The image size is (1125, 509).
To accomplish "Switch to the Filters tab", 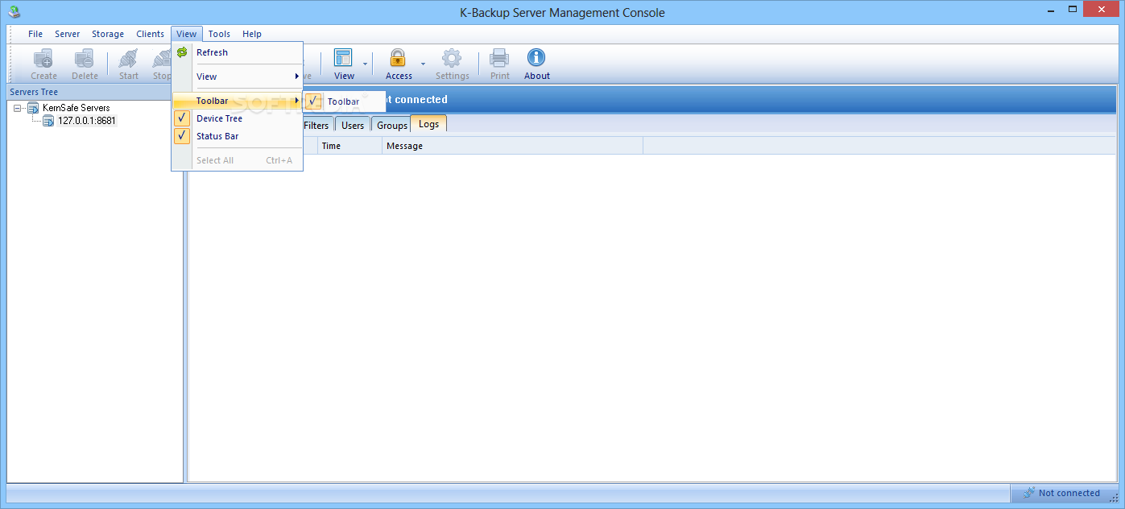I will (x=316, y=126).
